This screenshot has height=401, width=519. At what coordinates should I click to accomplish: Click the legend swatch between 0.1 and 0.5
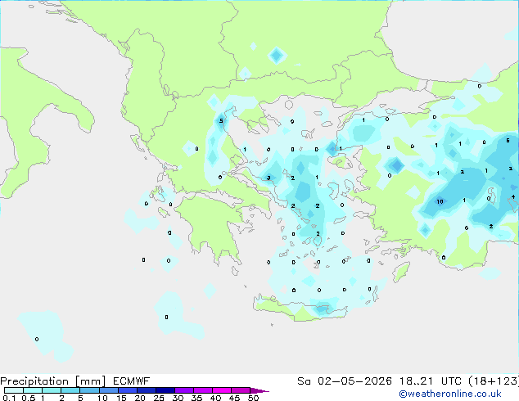pyautogui.click(x=14, y=390)
